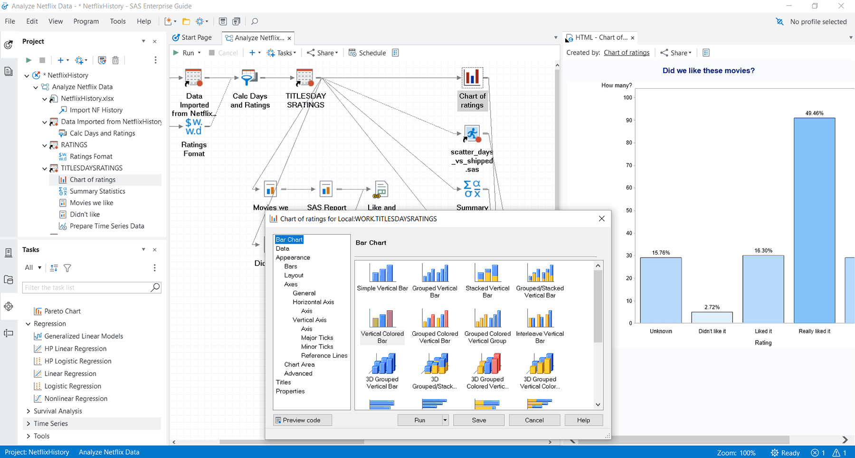
Task: Open the search magnifier in the toolbar
Action: click(x=255, y=21)
